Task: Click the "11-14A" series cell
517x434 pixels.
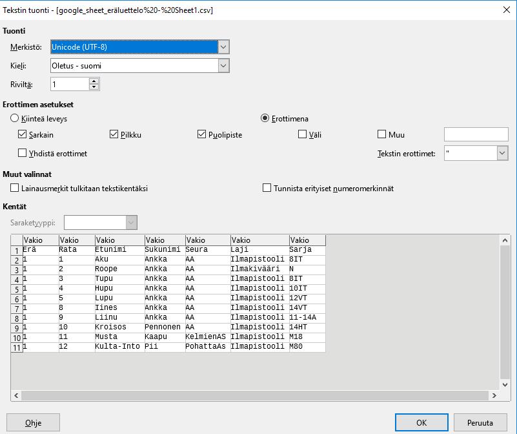Action: pos(307,318)
